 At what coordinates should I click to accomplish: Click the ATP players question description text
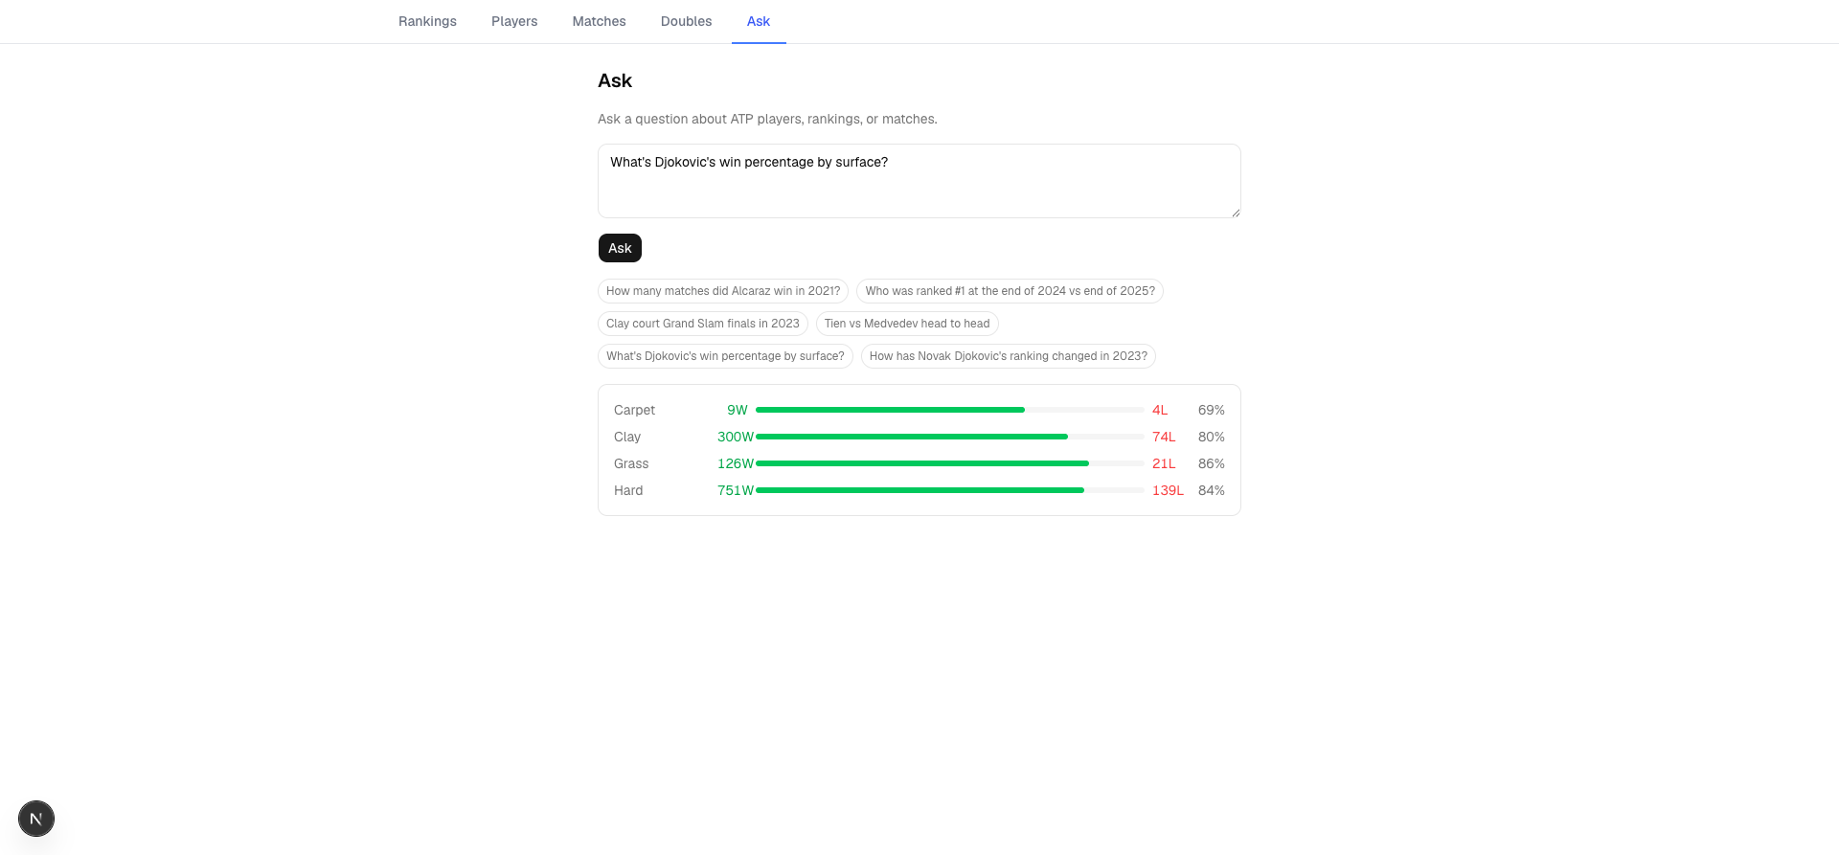click(767, 119)
